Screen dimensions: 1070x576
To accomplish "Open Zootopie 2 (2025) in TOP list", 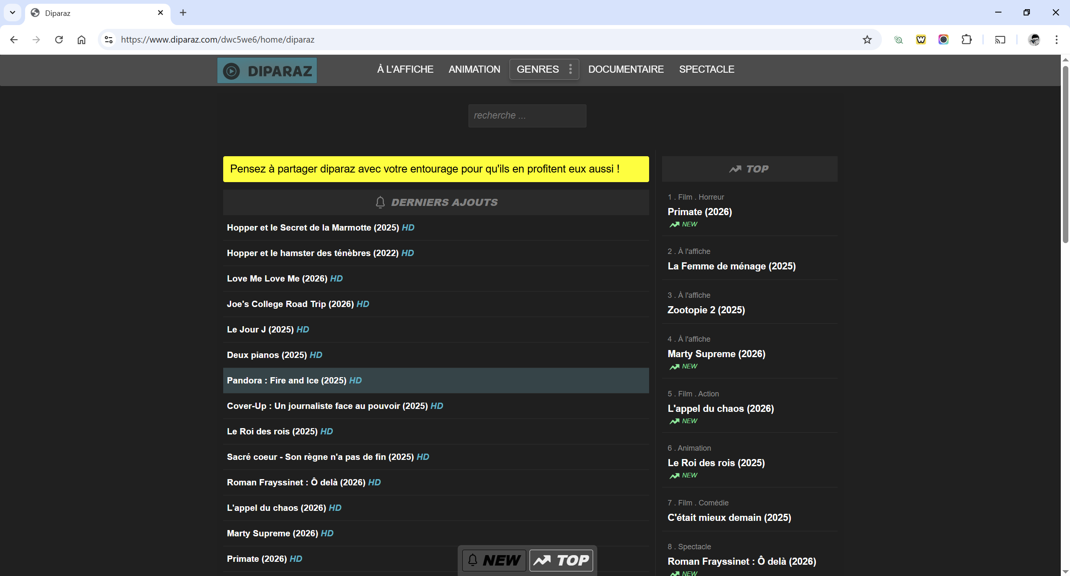I will coord(706,310).
